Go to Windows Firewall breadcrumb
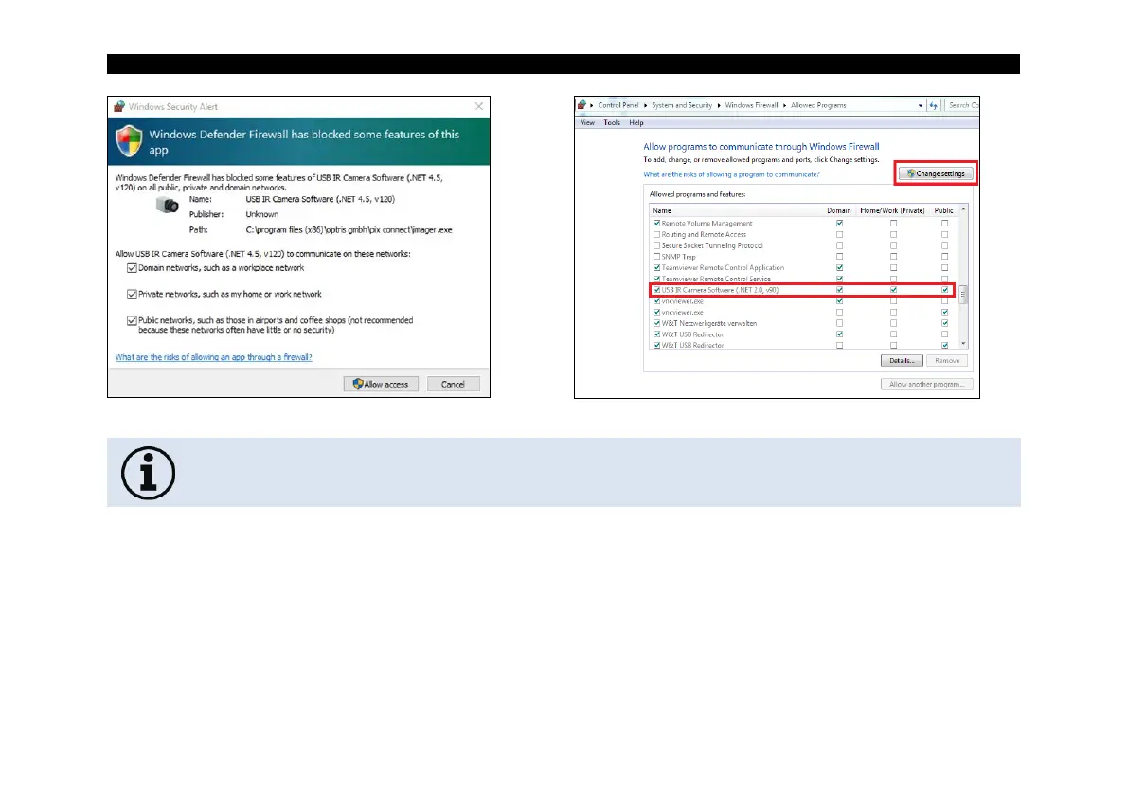Image resolution: width=1128 pixels, height=795 pixels. [752, 105]
